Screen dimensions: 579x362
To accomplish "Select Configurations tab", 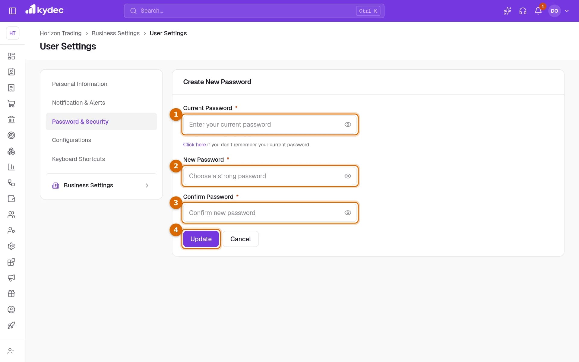I will (x=101, y=140).
